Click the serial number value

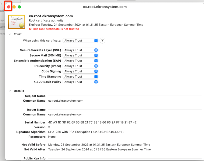pos(92,122)
